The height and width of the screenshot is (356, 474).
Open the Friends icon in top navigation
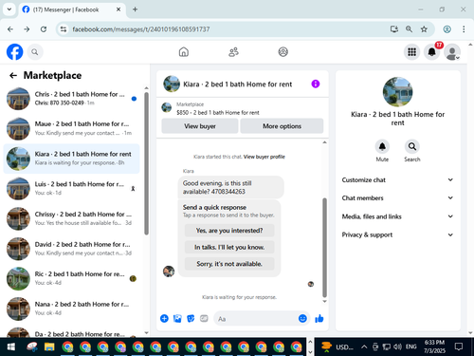233,52
